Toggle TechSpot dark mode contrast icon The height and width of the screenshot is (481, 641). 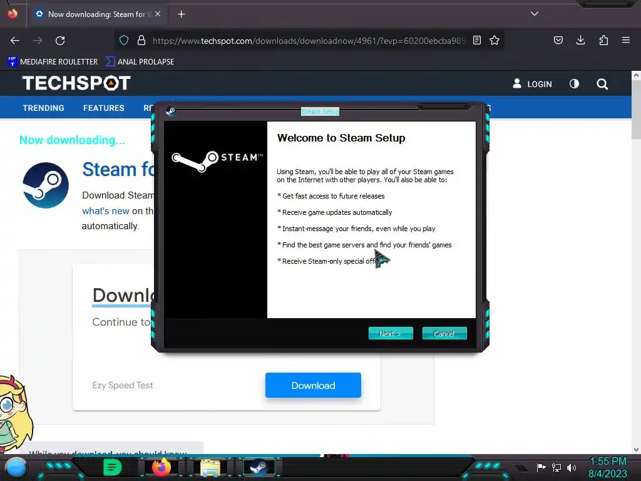tap(574, 84)
